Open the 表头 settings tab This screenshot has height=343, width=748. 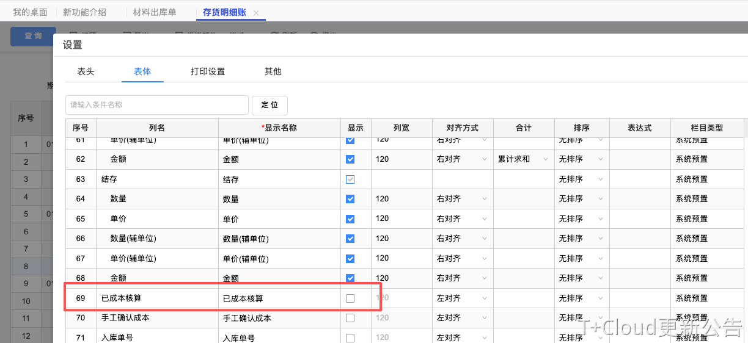pos(86,71)
